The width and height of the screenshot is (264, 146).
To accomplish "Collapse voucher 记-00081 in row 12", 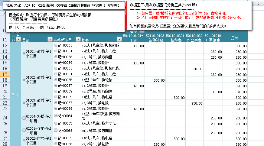I will [x=56, y=45].
